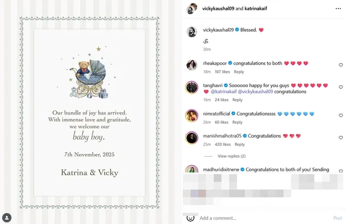Like manishmalhotra05's comment with heart icon

(341, 137)
